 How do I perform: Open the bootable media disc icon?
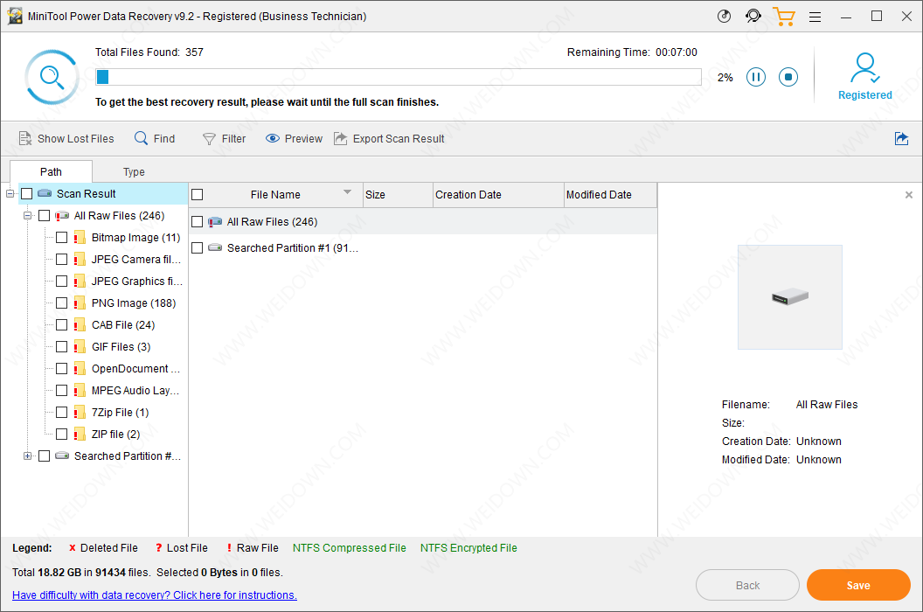pyautogui.click(x=724, y=16)
